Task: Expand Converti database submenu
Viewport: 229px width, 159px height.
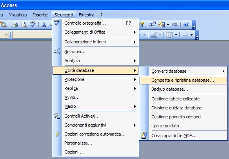Action: pos(183,71)
